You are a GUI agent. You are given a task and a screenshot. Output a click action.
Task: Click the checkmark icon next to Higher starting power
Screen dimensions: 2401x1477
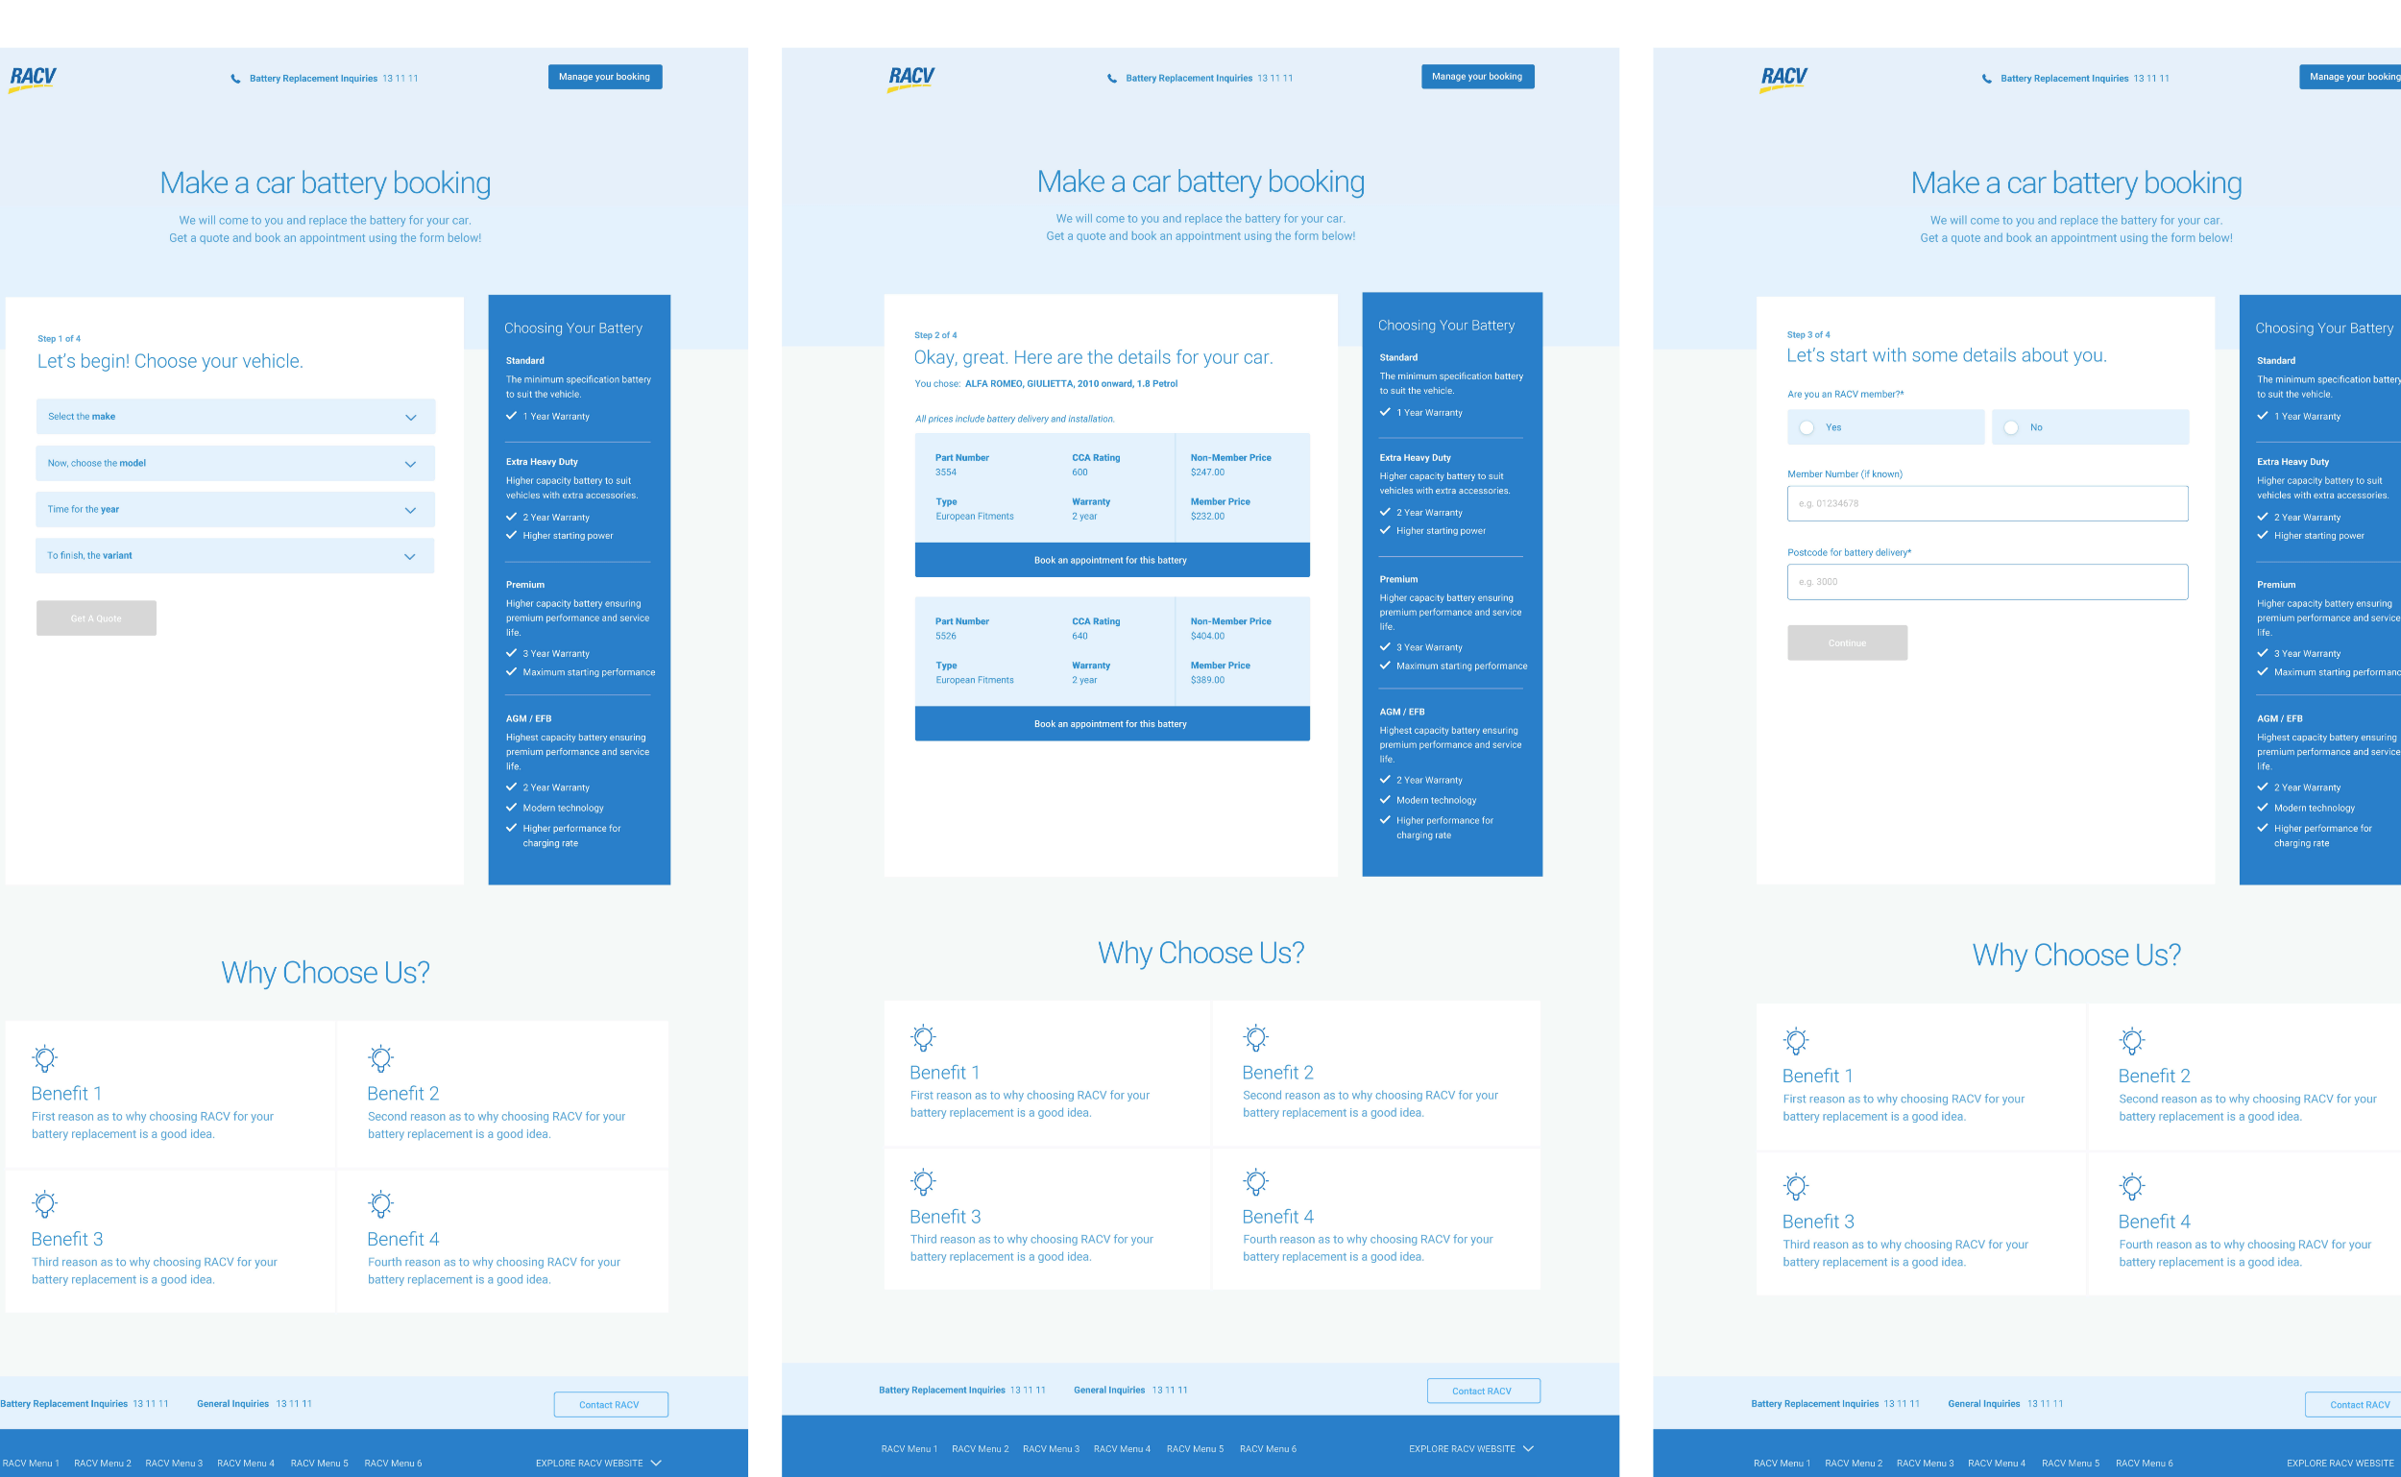511,535
